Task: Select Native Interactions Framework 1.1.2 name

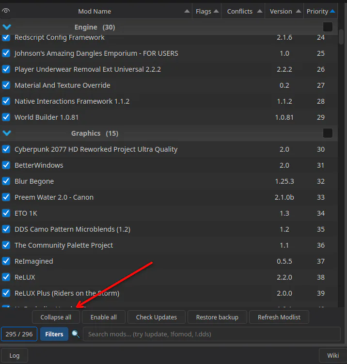Action: [x=72, y=101]
